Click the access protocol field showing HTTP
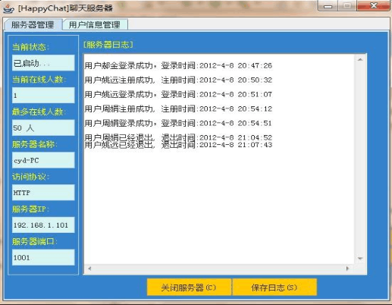The height and width of the screenshot is (305, 392). (43, 193)
